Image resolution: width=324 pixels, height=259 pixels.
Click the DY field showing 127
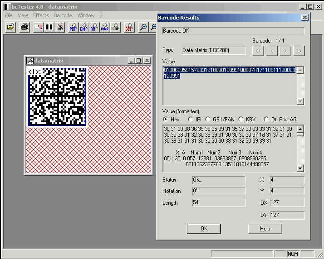point(287,215)
